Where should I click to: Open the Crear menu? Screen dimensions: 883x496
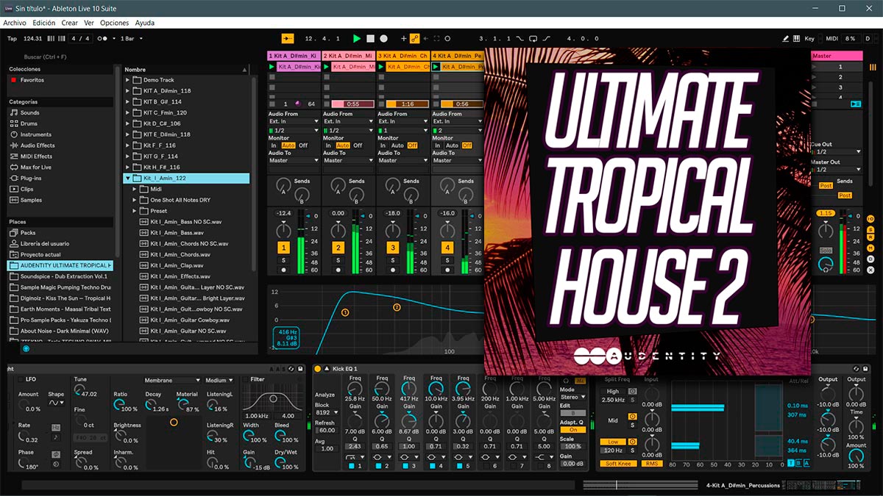(70, 23)
